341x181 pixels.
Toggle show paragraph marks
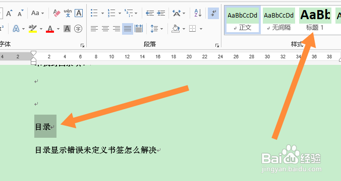[213, 13]
